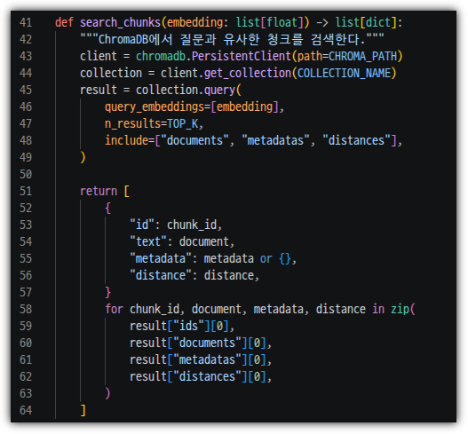This screenshot has height=434, width=468.
Task: Click "distance": distance on line 56
Action: (x=192, y=276)
